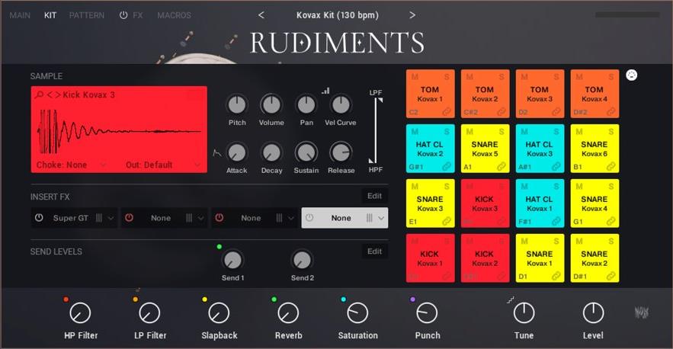This screenshot has height=349, width=673.
Task: Click link icon on SNARE Kovax 6 pad
Action: [611, 167]
